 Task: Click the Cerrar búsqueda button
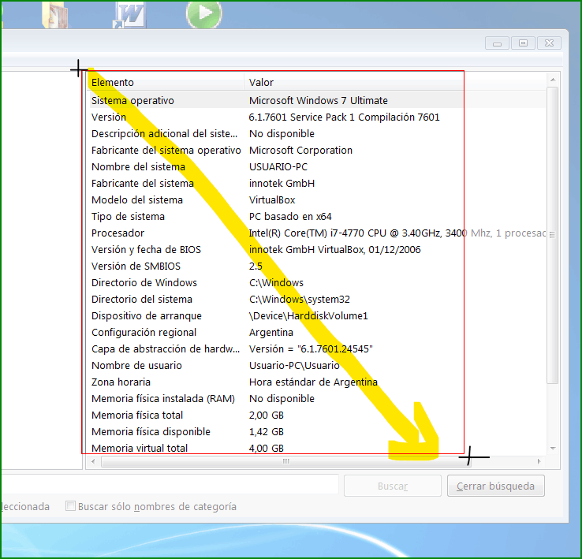495,486
